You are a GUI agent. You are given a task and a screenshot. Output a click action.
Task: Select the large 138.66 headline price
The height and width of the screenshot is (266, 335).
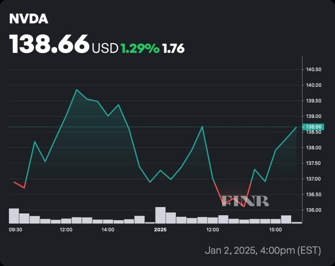[49, 45]
